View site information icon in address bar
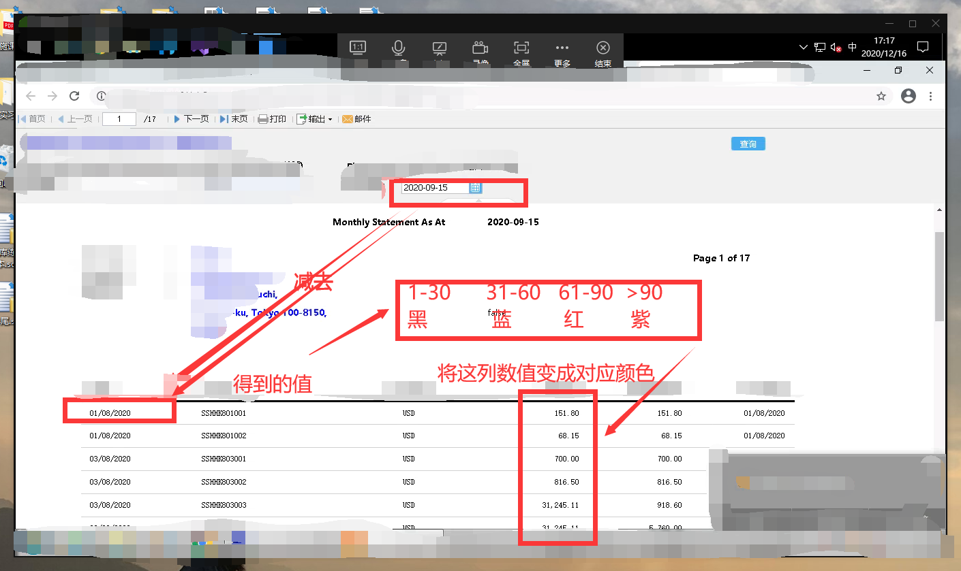Screen dimensions: 961x571 [x=101, y=97]
